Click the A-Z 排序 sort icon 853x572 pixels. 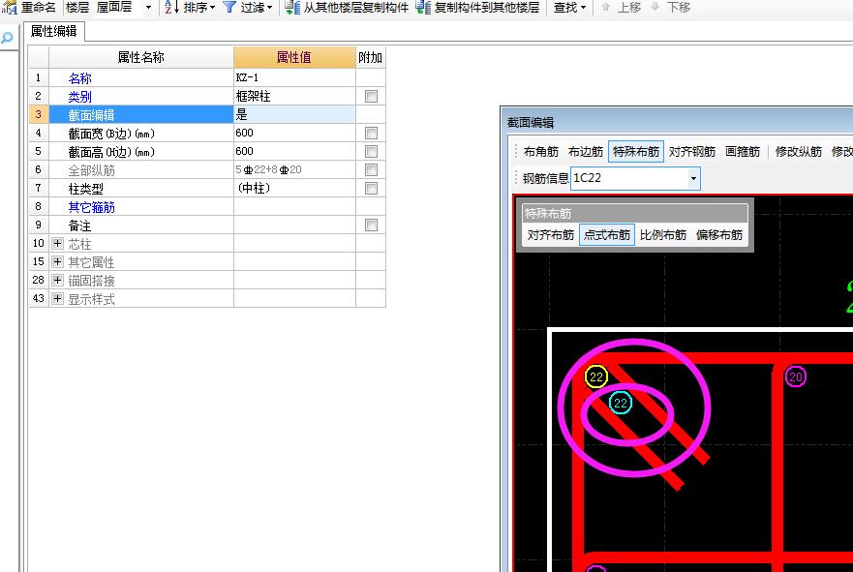[x=170, y=7]
